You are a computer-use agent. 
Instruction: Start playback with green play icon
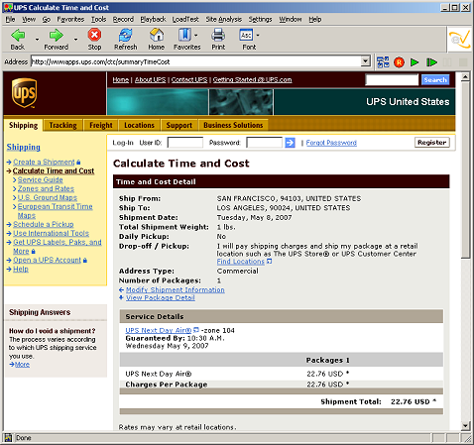(x=415, y=62)
